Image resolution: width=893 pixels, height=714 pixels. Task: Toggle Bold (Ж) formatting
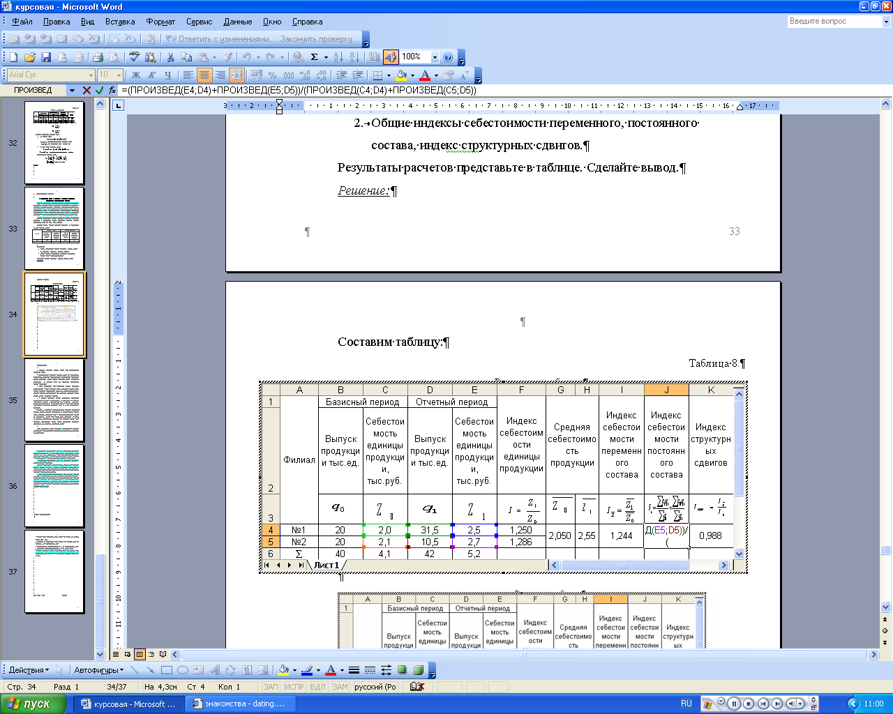(136, 75)
